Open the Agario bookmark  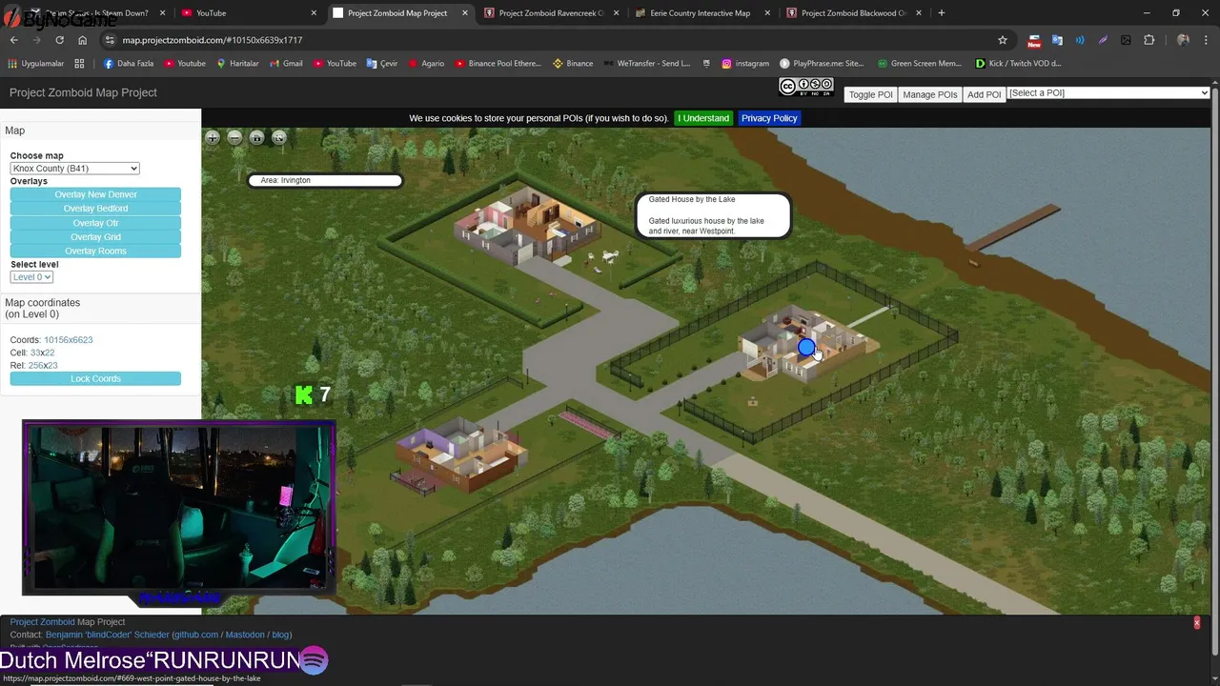coord(425,64)
